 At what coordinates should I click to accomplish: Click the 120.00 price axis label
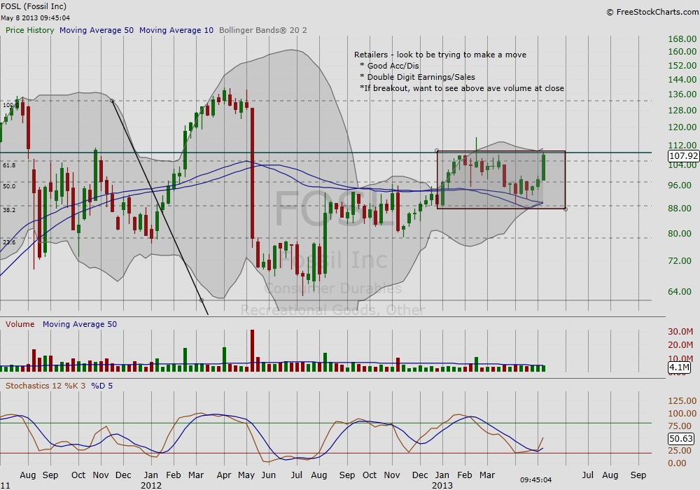pyautogui.click(x=682, y=127)
